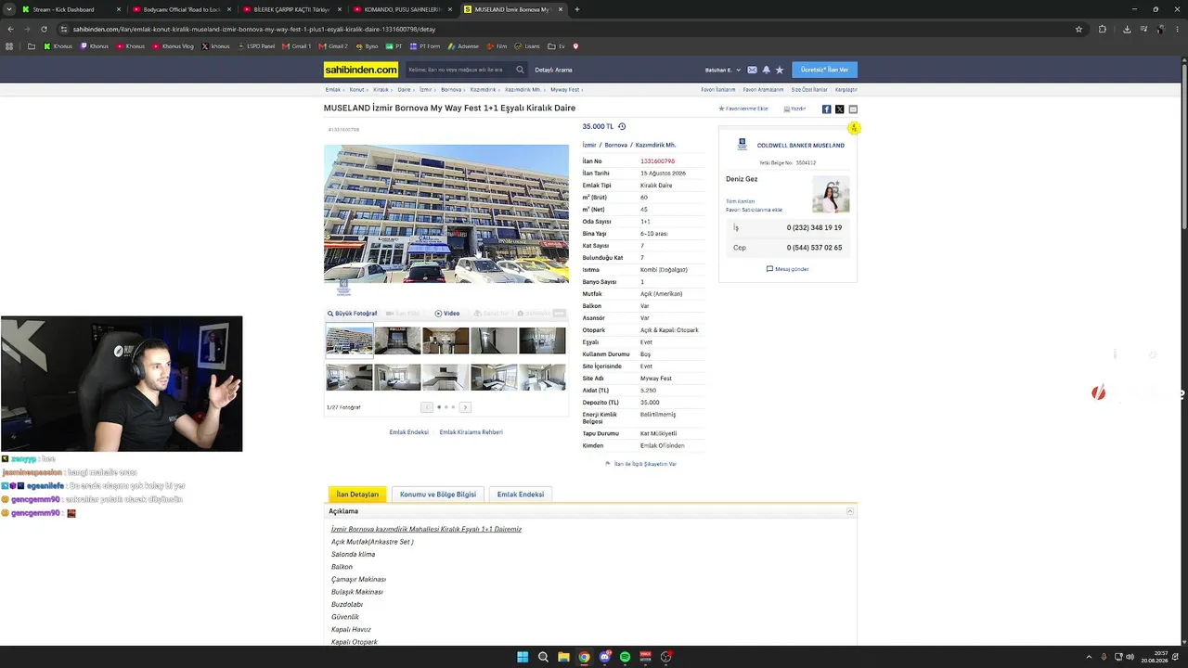Open the messages envelope icon in the header
Viewport: 1188px width, 668px height.
click(752, 70)
